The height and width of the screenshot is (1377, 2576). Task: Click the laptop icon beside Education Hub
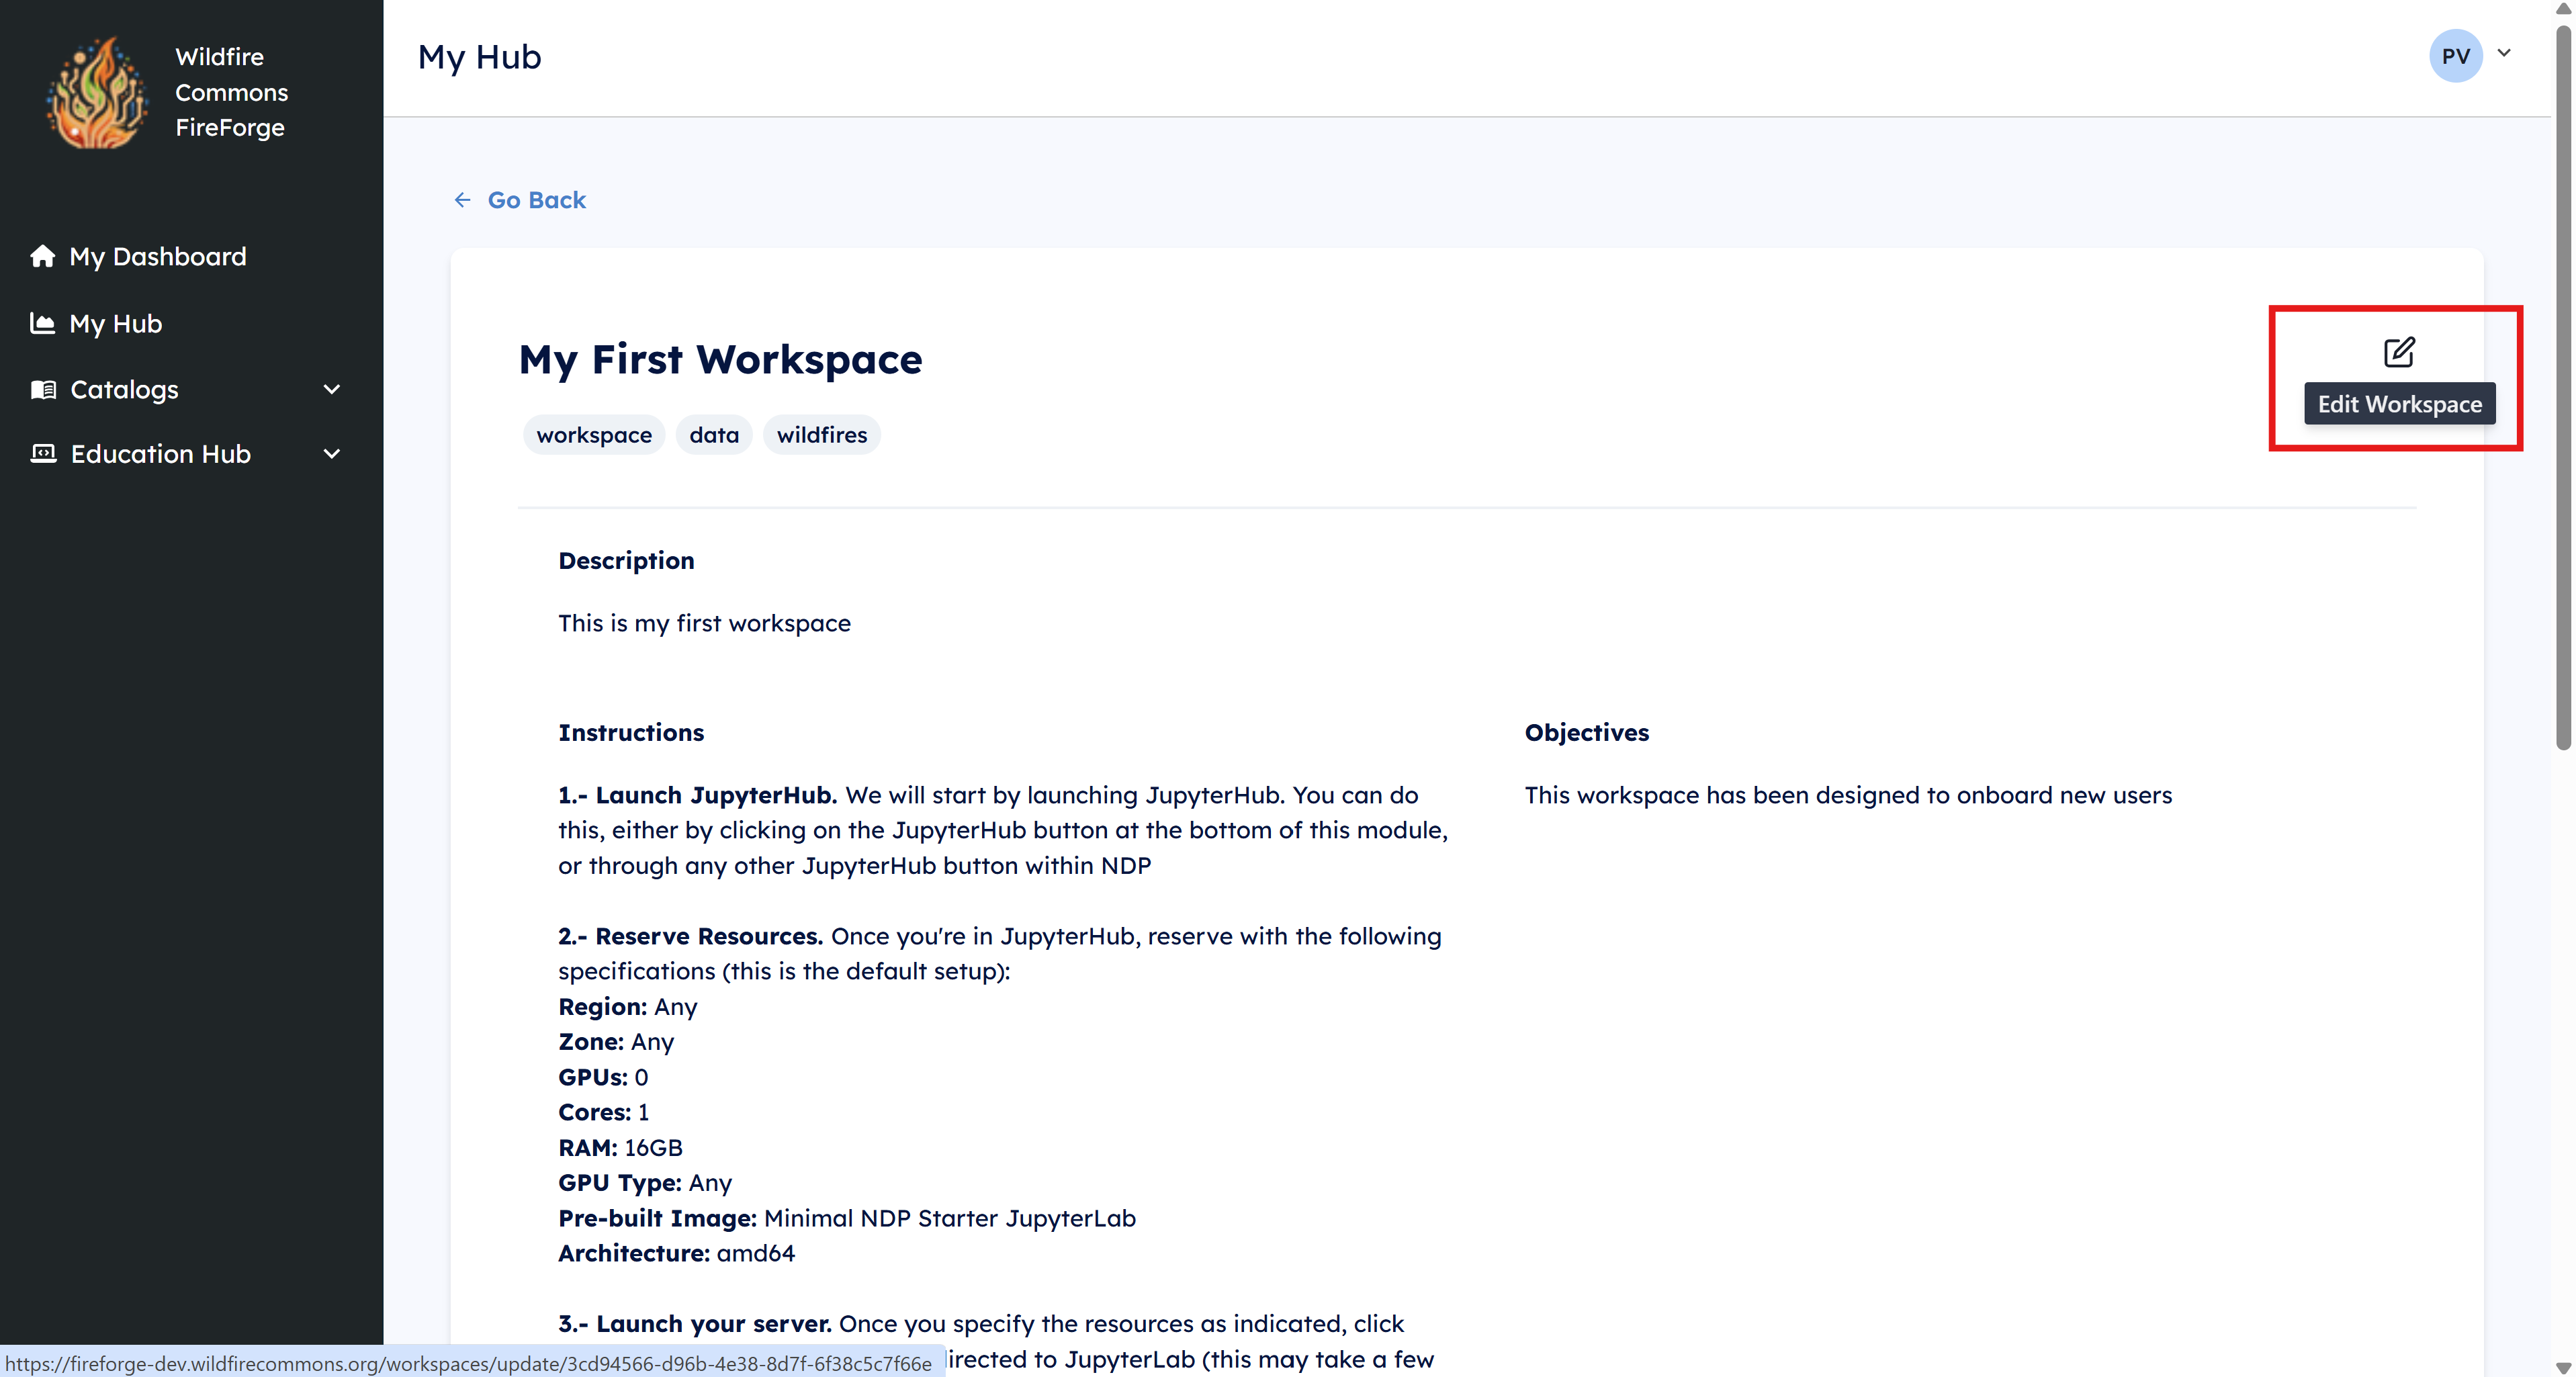[x=43, y=453]
